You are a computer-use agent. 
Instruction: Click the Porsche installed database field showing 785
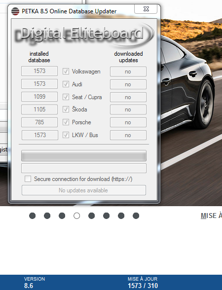(x=39, y=122)
